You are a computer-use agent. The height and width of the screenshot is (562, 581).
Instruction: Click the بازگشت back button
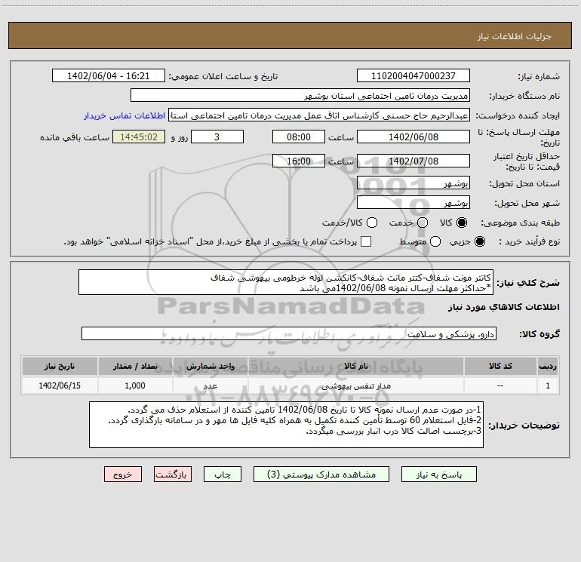pyautogui.click(x=173, y=474)
